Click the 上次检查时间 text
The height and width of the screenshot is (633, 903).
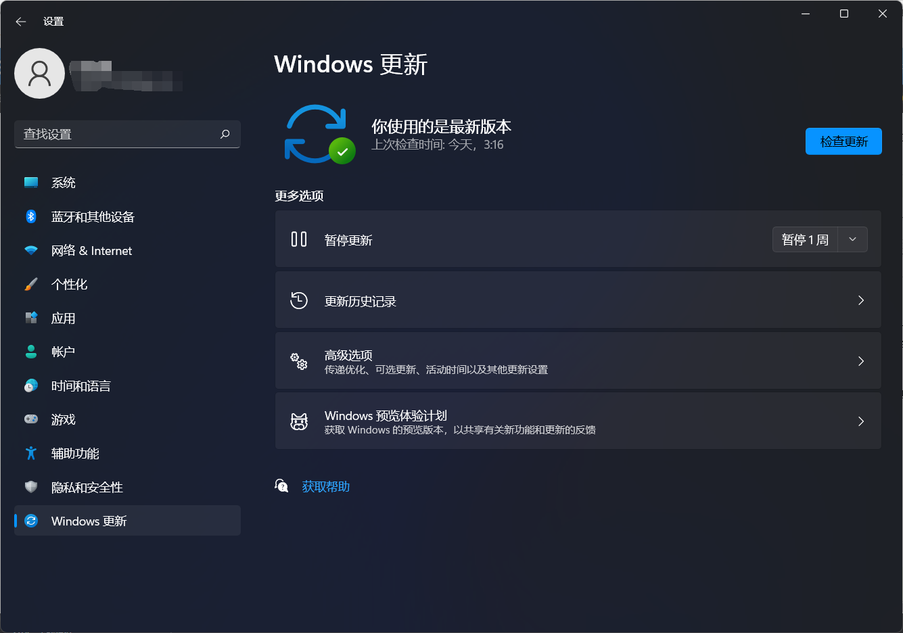coord(438,145)
